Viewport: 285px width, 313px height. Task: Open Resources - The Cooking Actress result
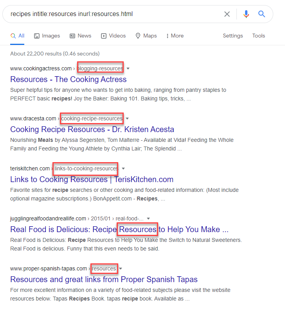pos(69,79)
